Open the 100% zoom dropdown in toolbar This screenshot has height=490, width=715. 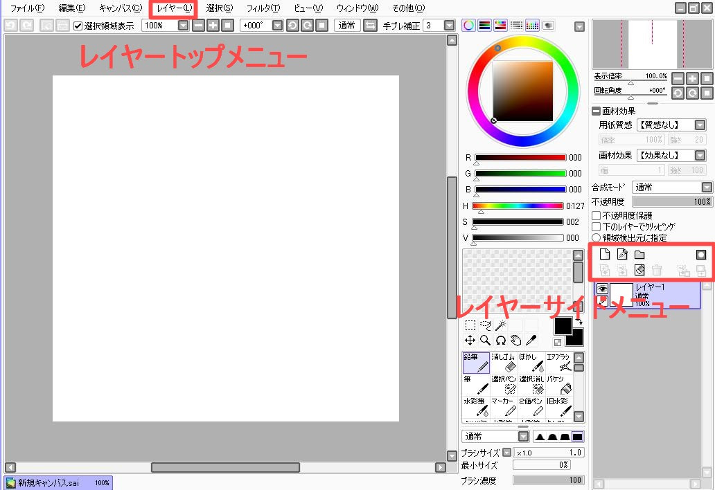click(x=184, y=26)
